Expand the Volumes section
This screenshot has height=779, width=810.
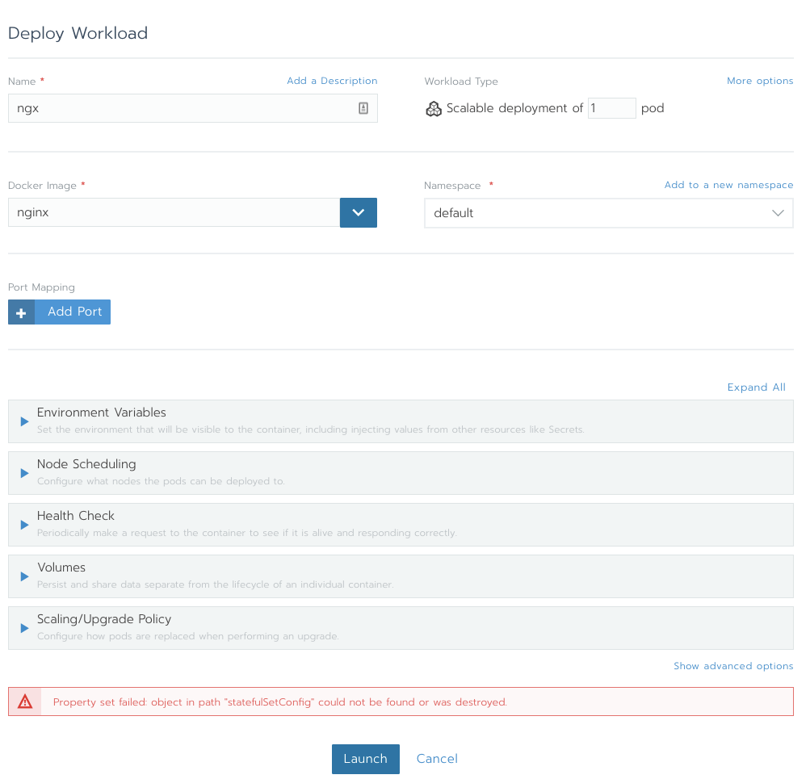click(401, 576)
